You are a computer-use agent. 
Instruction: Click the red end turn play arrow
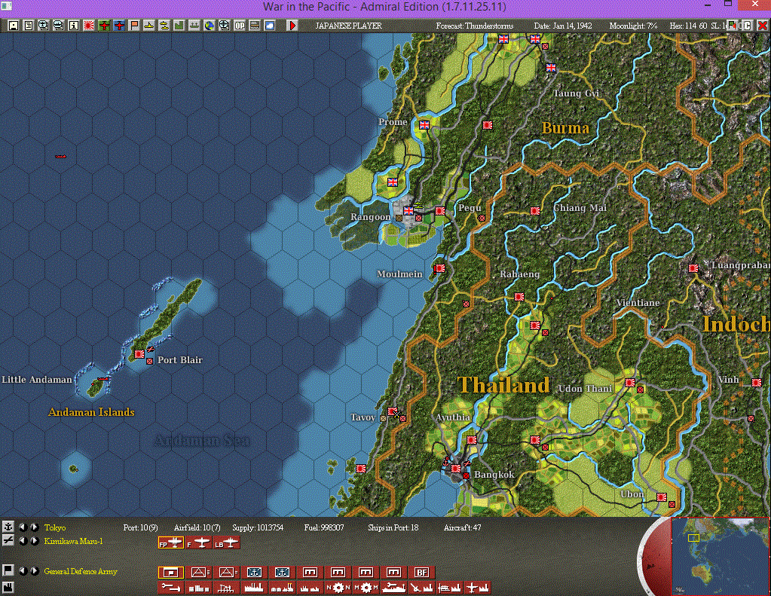[x=292, y=26]
